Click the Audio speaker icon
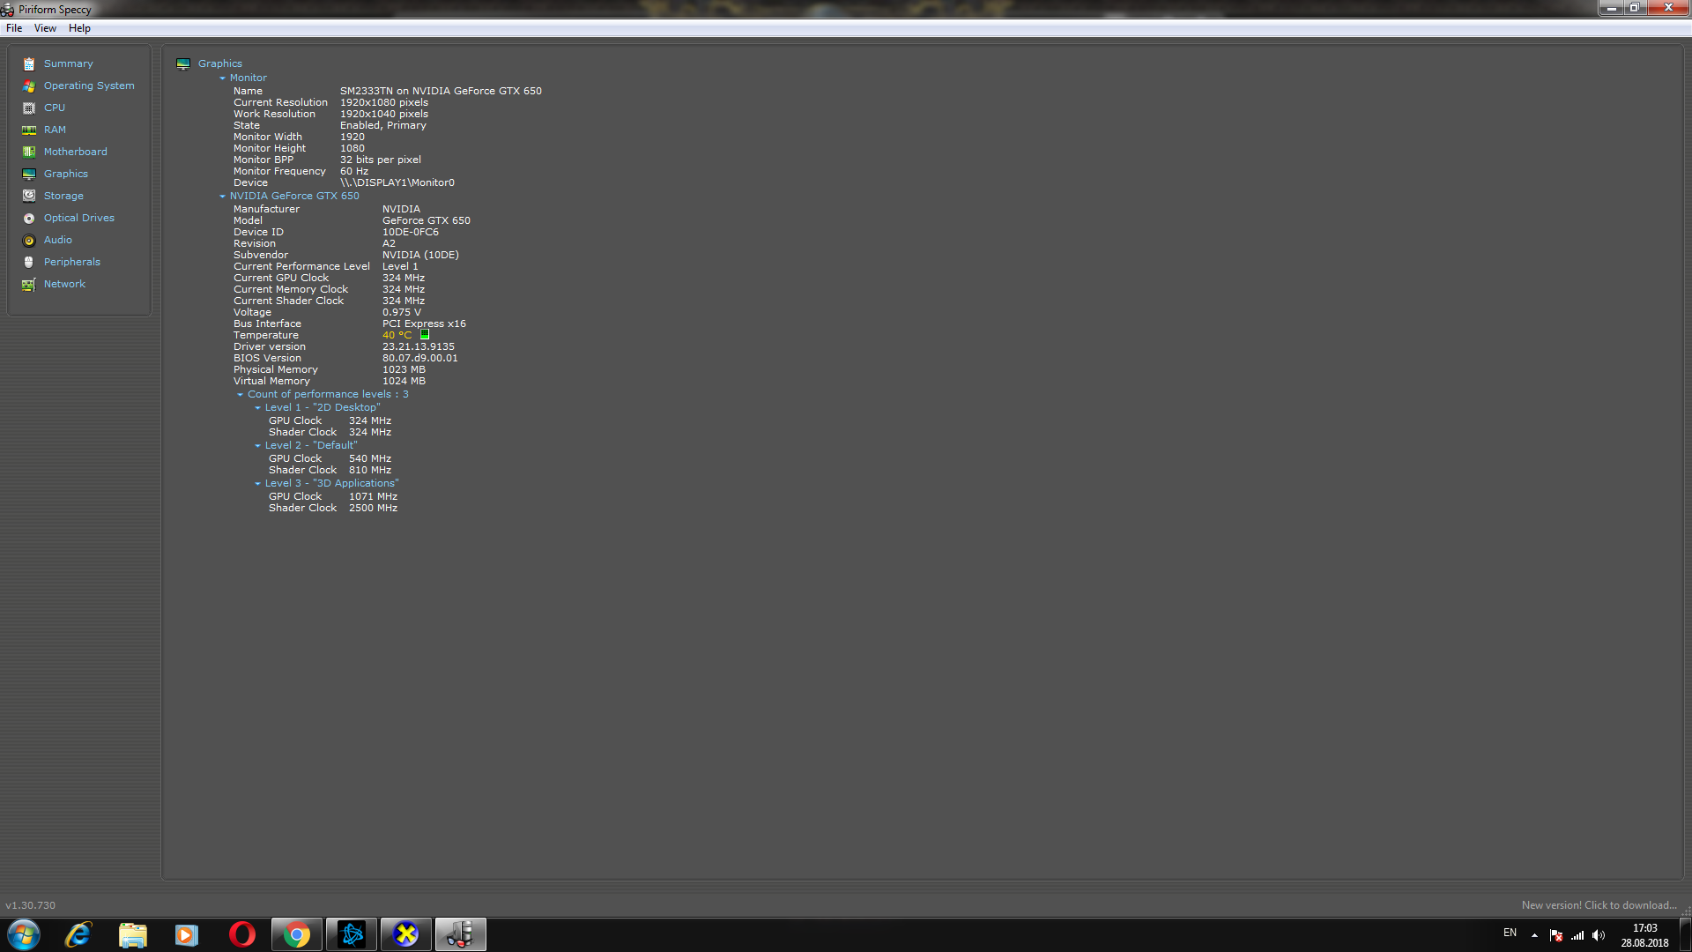Screen dimensions: 1692x952 [x=29, y=240]
